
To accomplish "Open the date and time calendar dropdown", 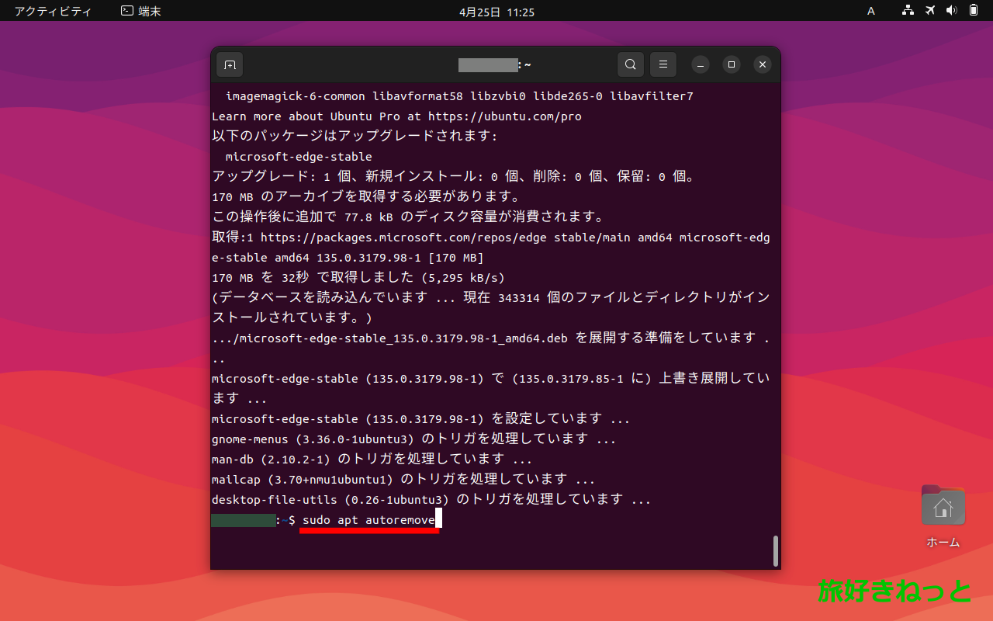I will pos(496,11).
